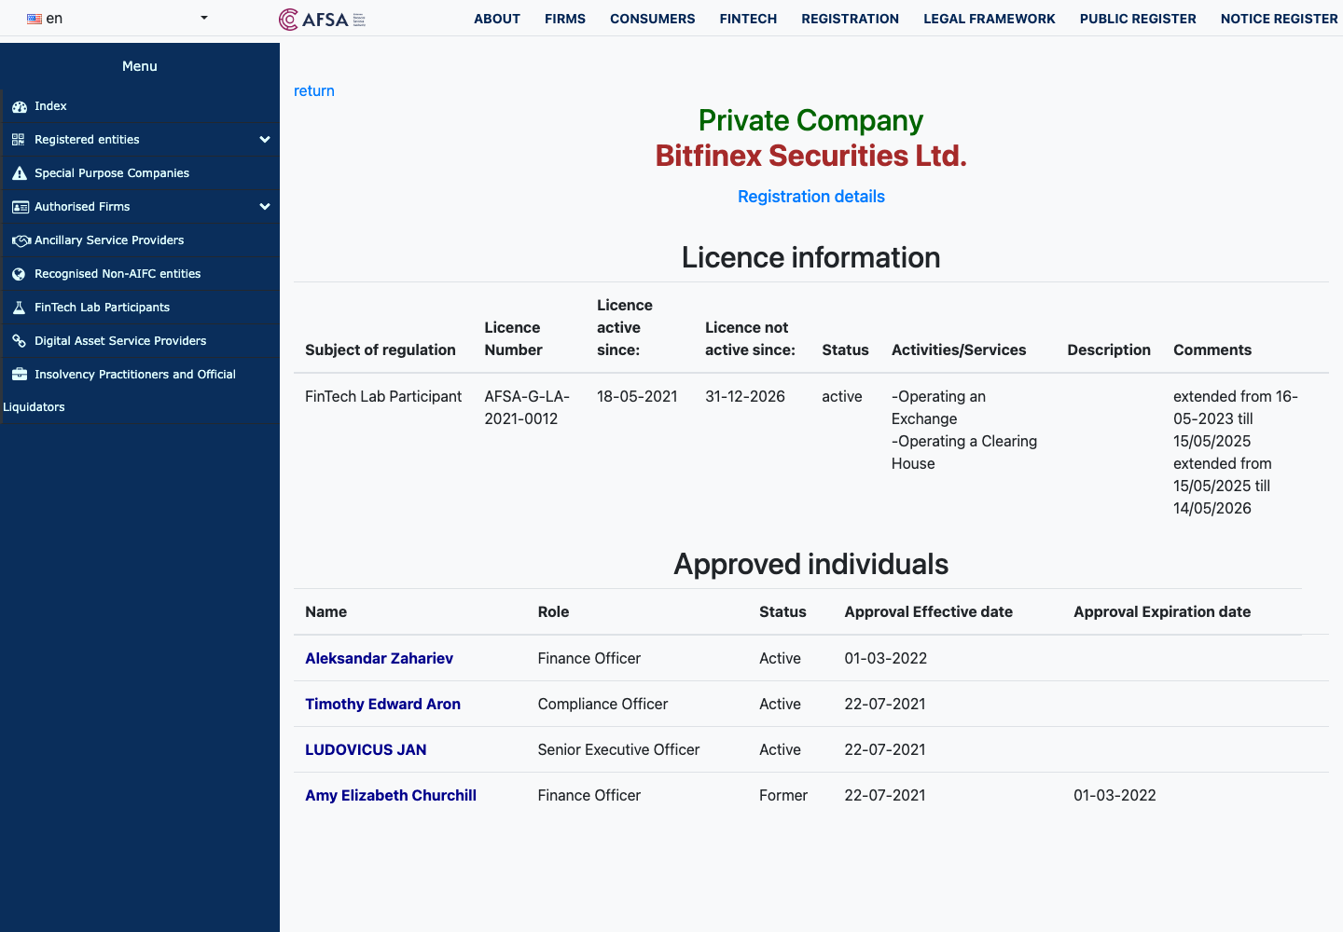Open Aleksandar Zahariev's profile link
1343x932 pixels.
[380, 658]
